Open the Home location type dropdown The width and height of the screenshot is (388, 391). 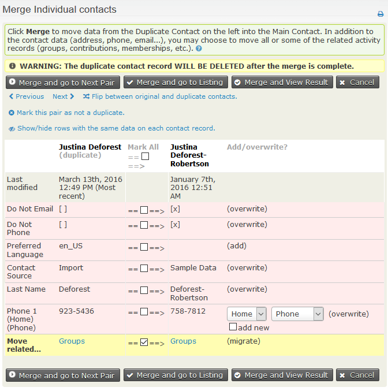tap(247, 314)
